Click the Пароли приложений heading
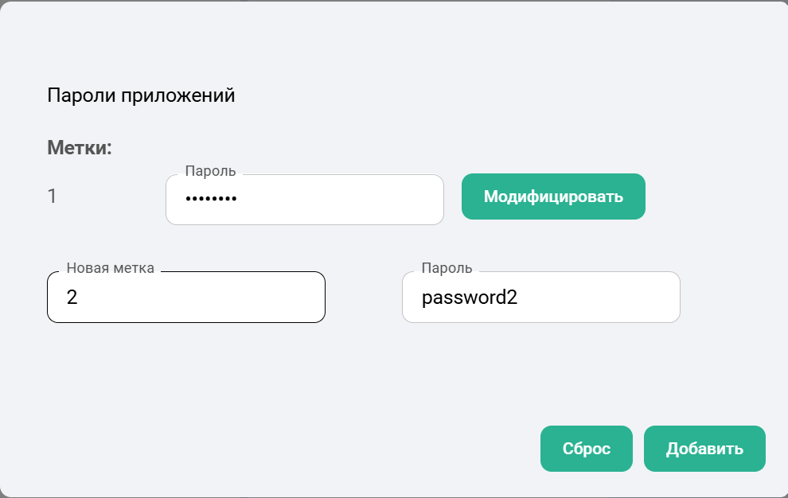Image resolution: width=788 pixels, height=498 pixels. (x=141, y=95)
